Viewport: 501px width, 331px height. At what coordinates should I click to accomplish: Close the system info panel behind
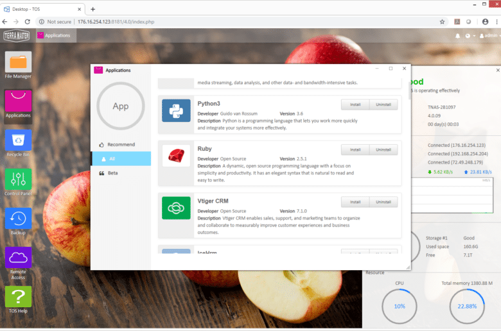point(498,70)
